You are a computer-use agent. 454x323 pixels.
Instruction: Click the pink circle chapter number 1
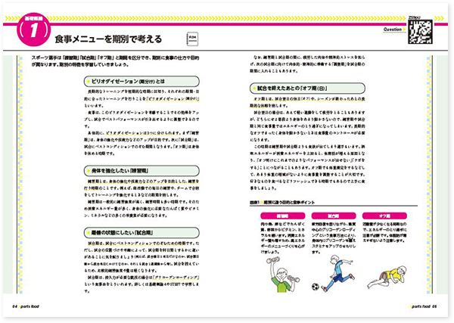(34, 30)
